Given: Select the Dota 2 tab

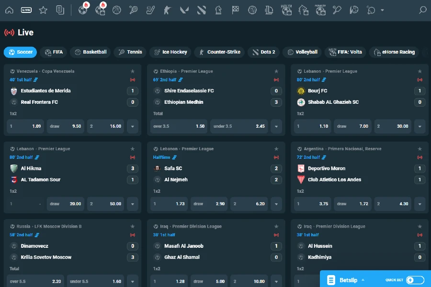Looking at the screenshot, I should [x=262, y=52].
